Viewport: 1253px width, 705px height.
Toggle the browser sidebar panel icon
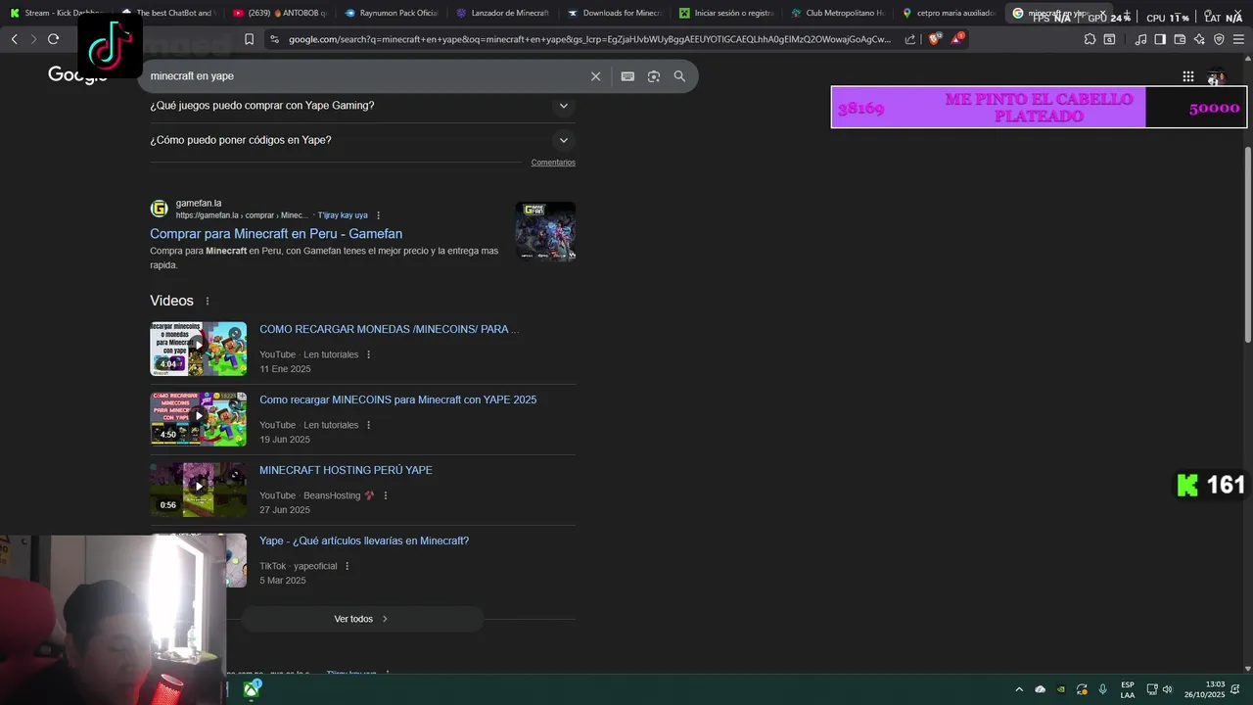tap(1160, 39)
